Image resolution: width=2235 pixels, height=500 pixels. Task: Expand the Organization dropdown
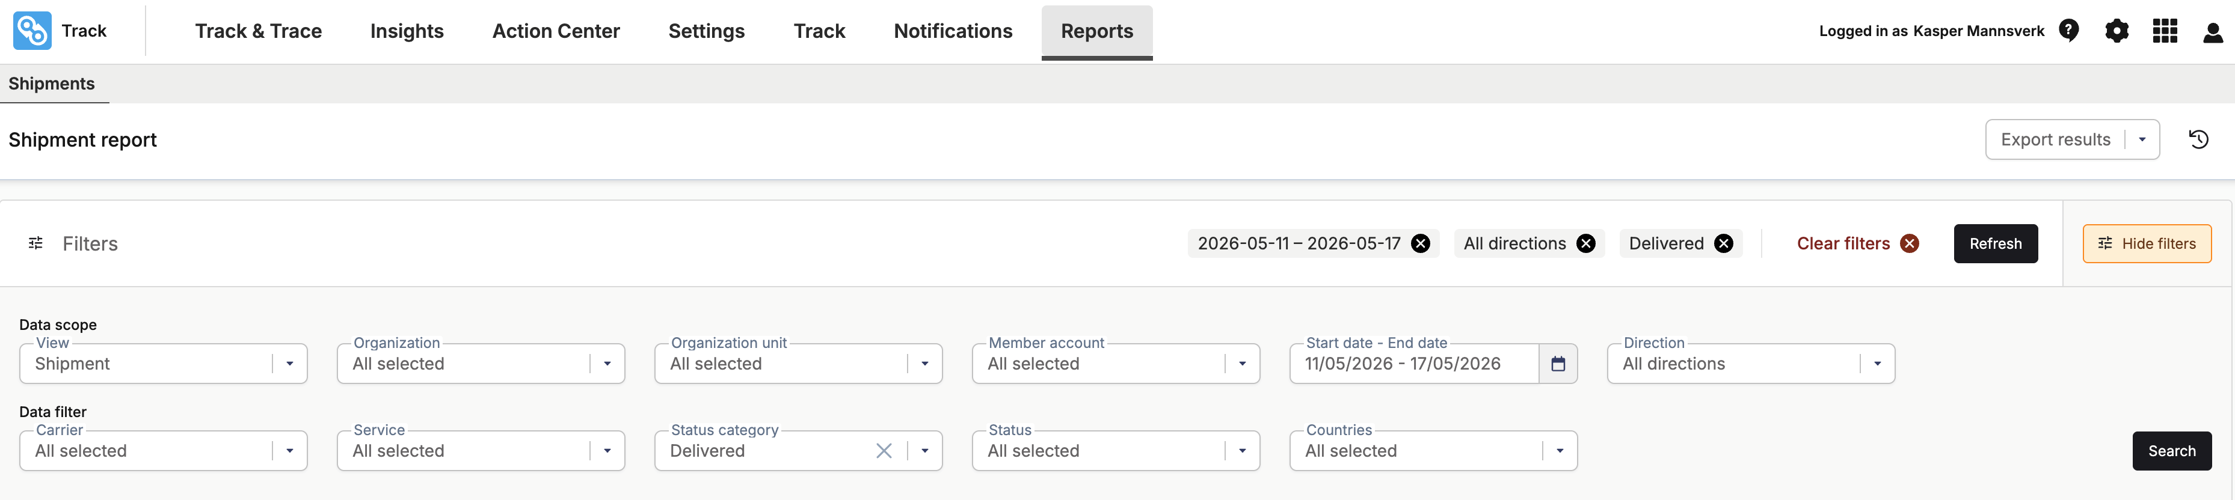click(x=607, y=364)
